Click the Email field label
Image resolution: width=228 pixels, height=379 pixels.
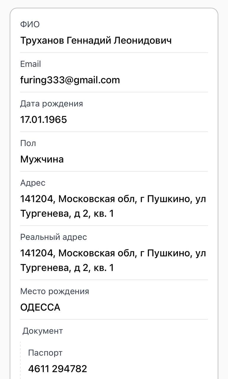coord(30,64)
